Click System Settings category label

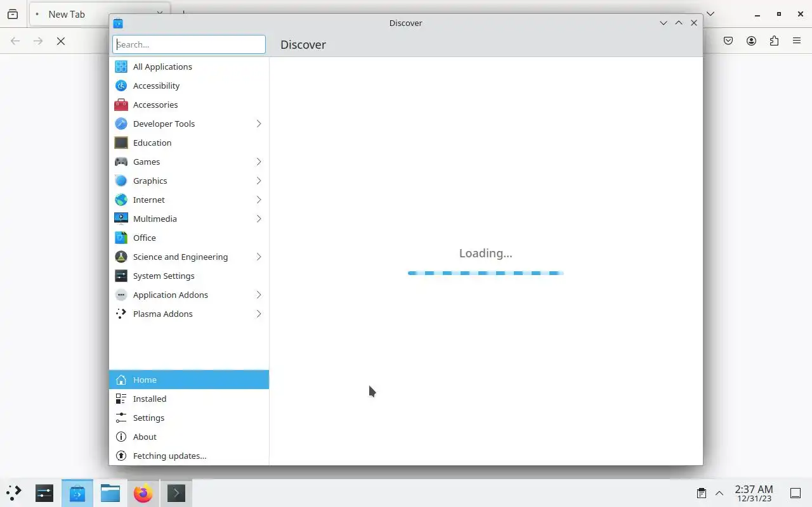pos(164,276)
